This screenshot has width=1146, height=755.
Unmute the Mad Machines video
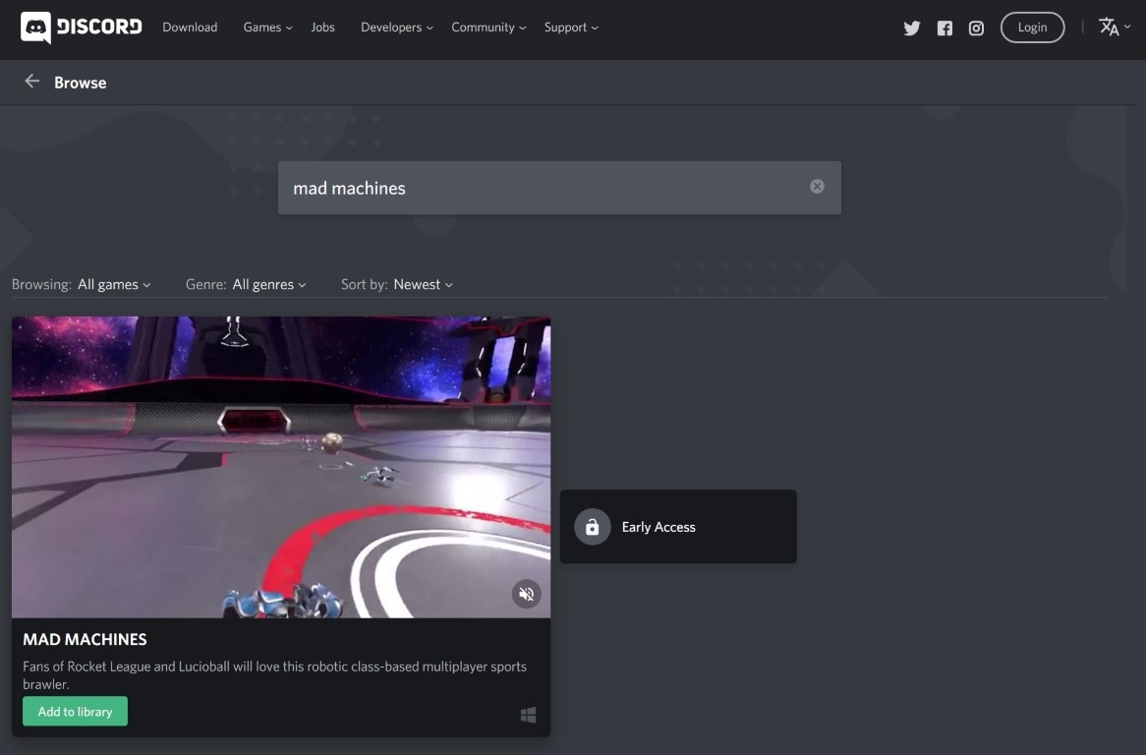pyautogui.click(x=526, y=594)
